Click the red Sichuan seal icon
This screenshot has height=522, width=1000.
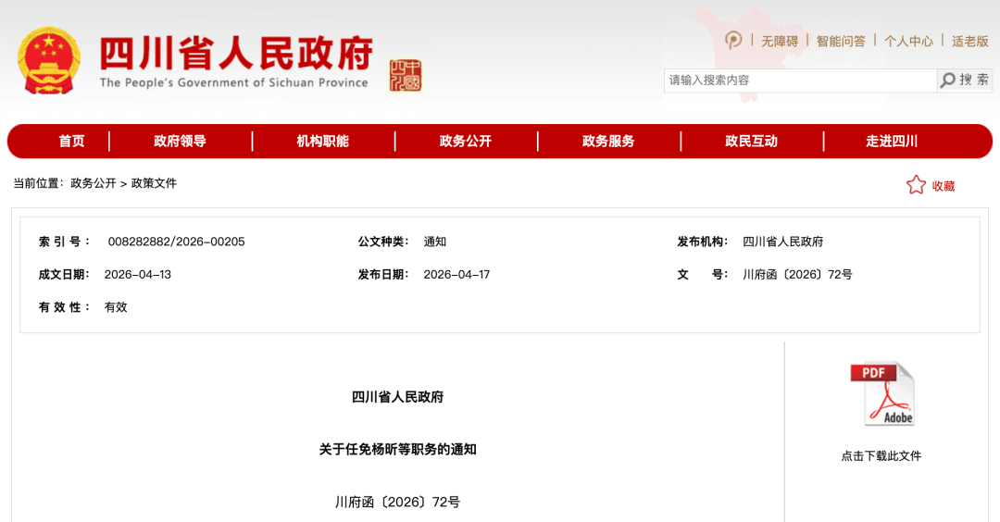tap(405, 75)
